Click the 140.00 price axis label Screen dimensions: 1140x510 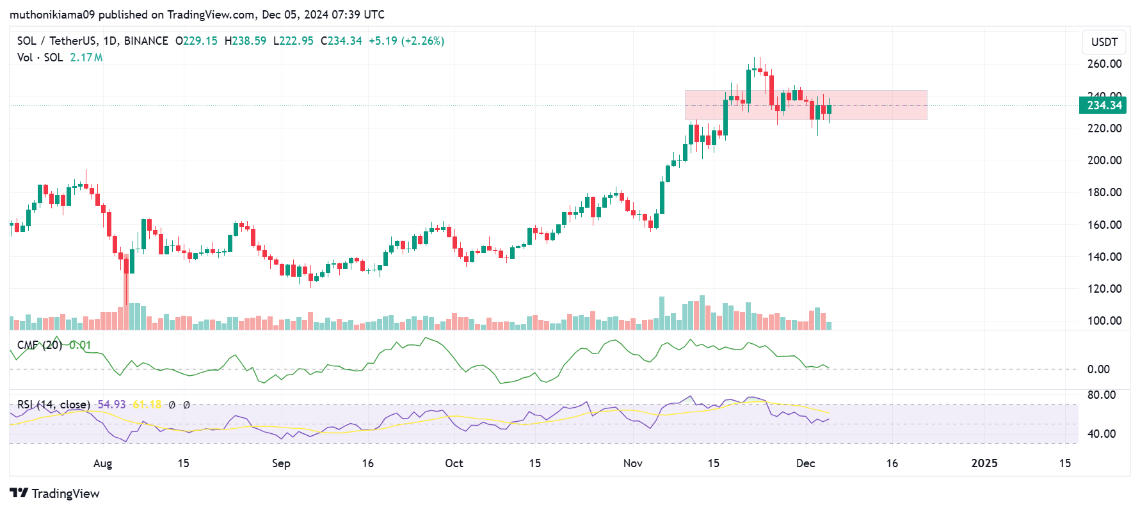[x=1104, y=257]
